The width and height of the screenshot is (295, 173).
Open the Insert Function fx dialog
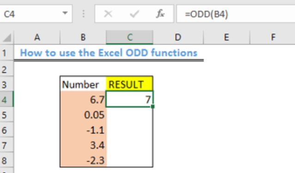160,14
